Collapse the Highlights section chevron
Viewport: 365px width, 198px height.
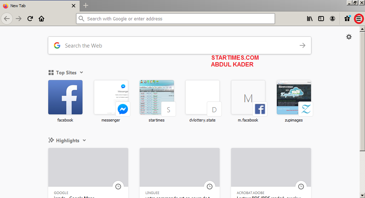(84, 140)
